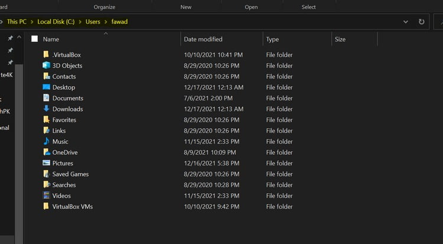Select the Pictures folder icon

click(46, 162)
